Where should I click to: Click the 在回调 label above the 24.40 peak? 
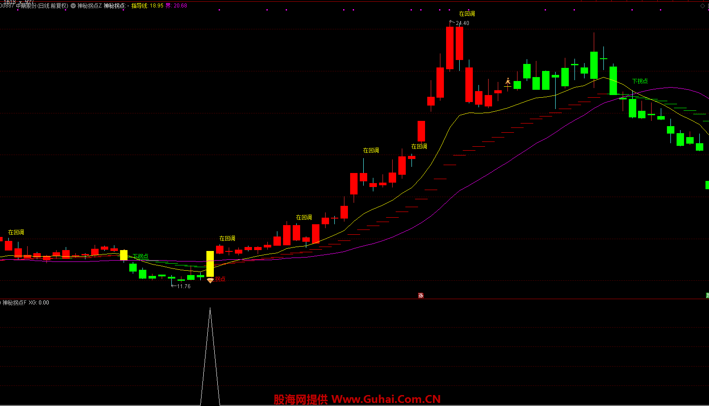coord(467,14)
